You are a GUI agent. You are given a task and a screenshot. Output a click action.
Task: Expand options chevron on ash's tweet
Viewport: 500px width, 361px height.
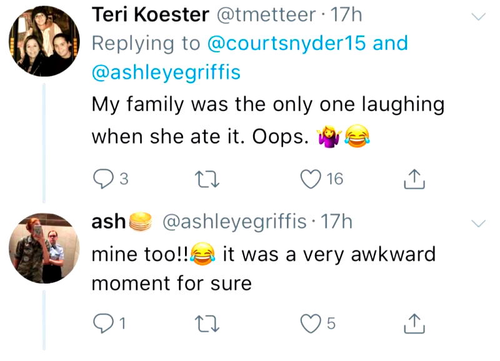click(x=477, y=223)
